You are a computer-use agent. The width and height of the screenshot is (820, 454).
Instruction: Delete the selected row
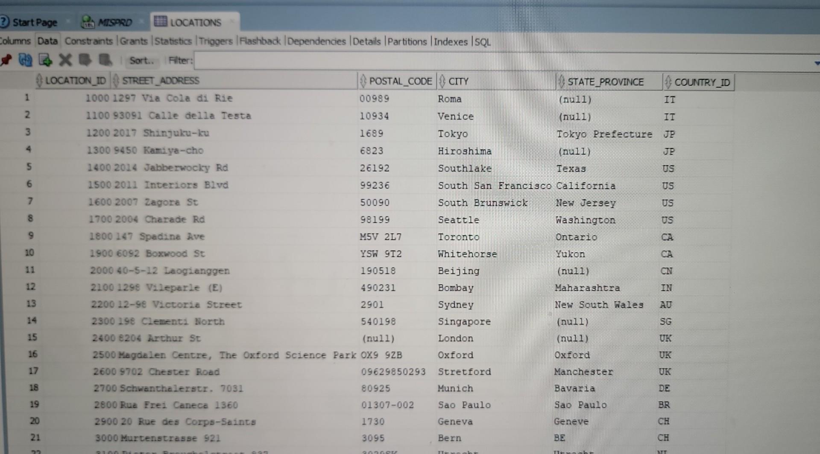65,60
